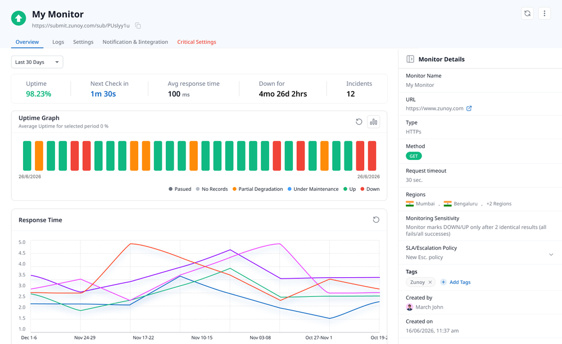Image resolution: width=562 pixels, height=344 pixels.
Task: Open the https://www.zunoy.com URL link
Action: pyautogui.click(x=434, y=108)
